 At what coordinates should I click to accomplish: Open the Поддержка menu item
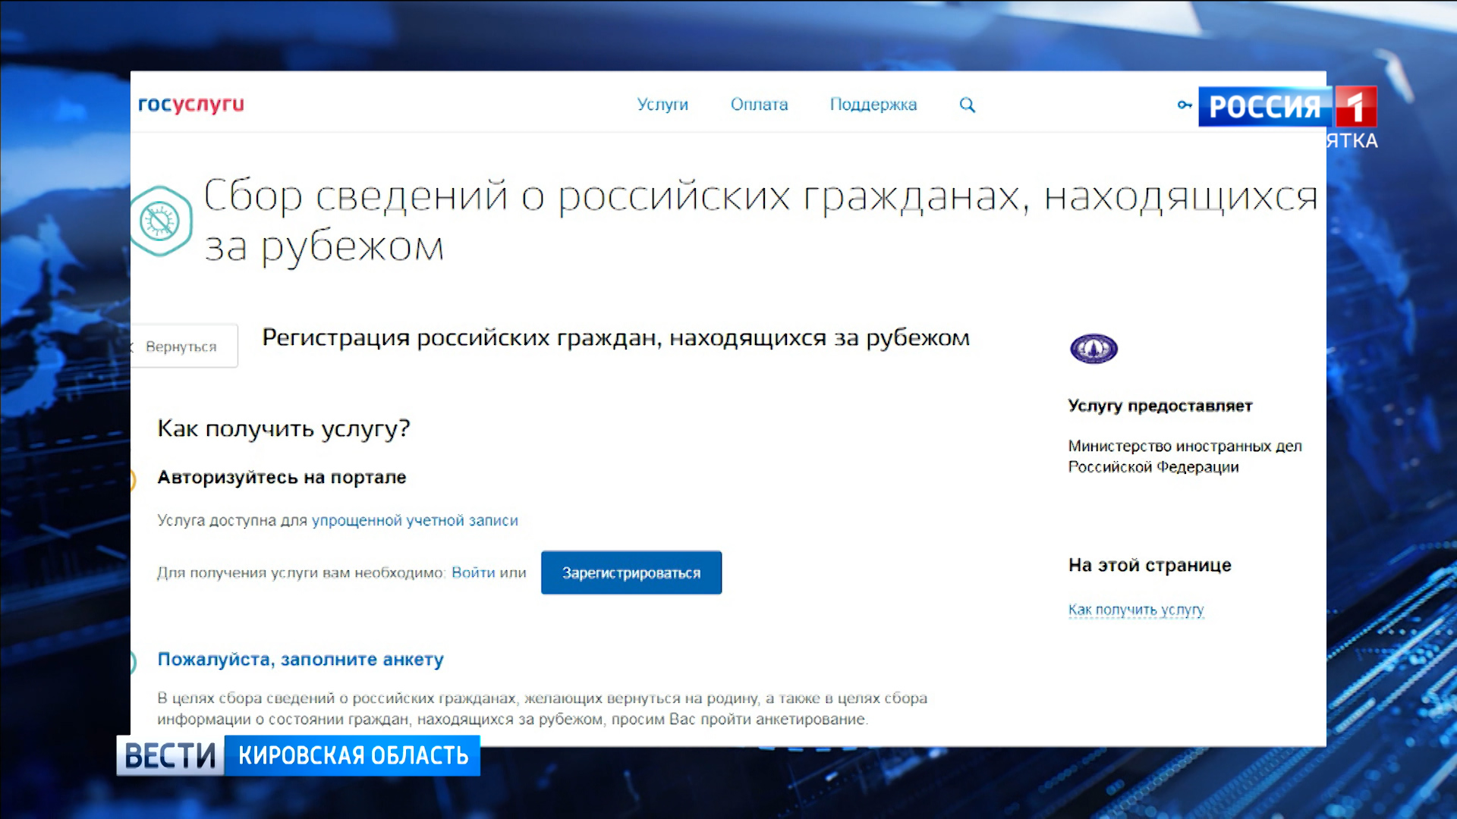(x=873, y=105)
